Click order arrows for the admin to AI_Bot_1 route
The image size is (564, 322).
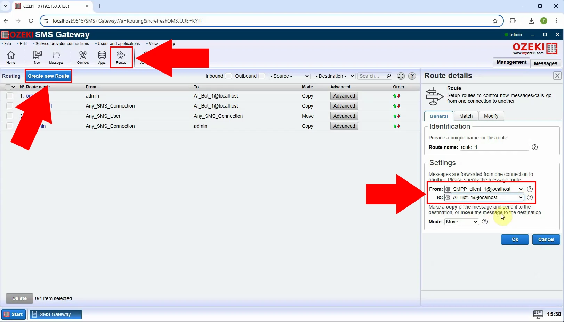click(397, 96)
